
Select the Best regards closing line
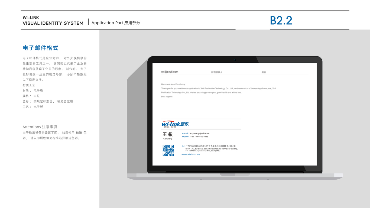coord(167,97)
